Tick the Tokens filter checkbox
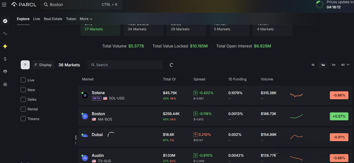 pyautogui.click(x=23, y=119)
